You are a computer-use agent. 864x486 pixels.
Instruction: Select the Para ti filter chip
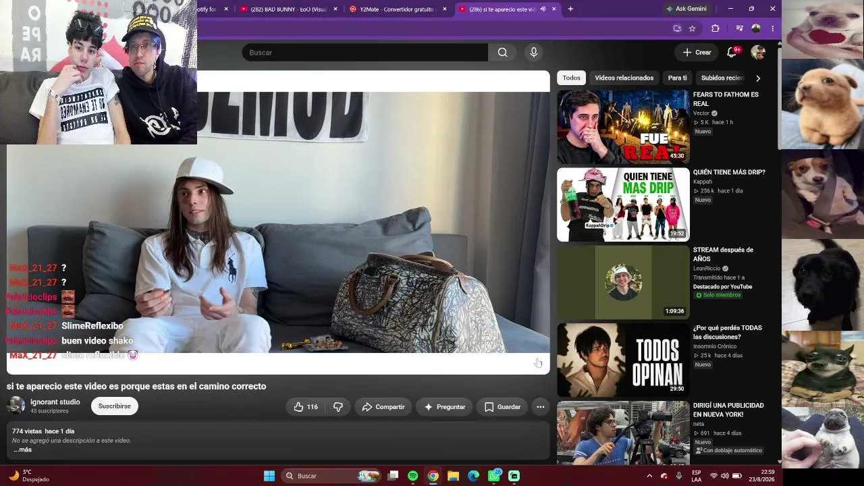(x=677, y=78)
